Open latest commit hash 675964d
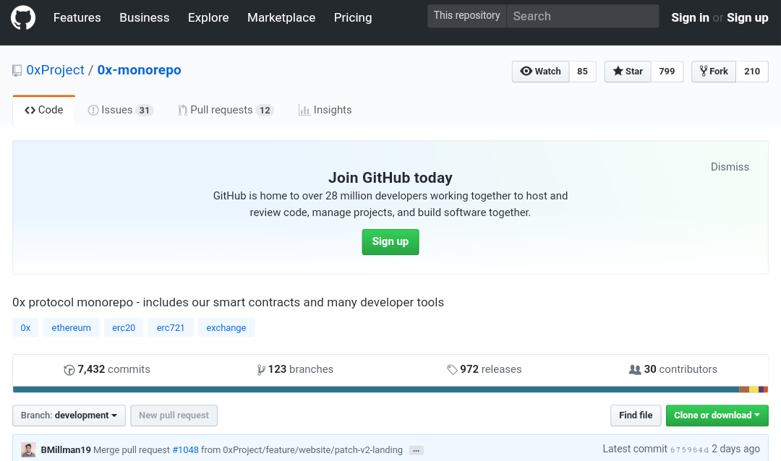The height and width of the screenshot is (461, 781). tap(689, 449)
